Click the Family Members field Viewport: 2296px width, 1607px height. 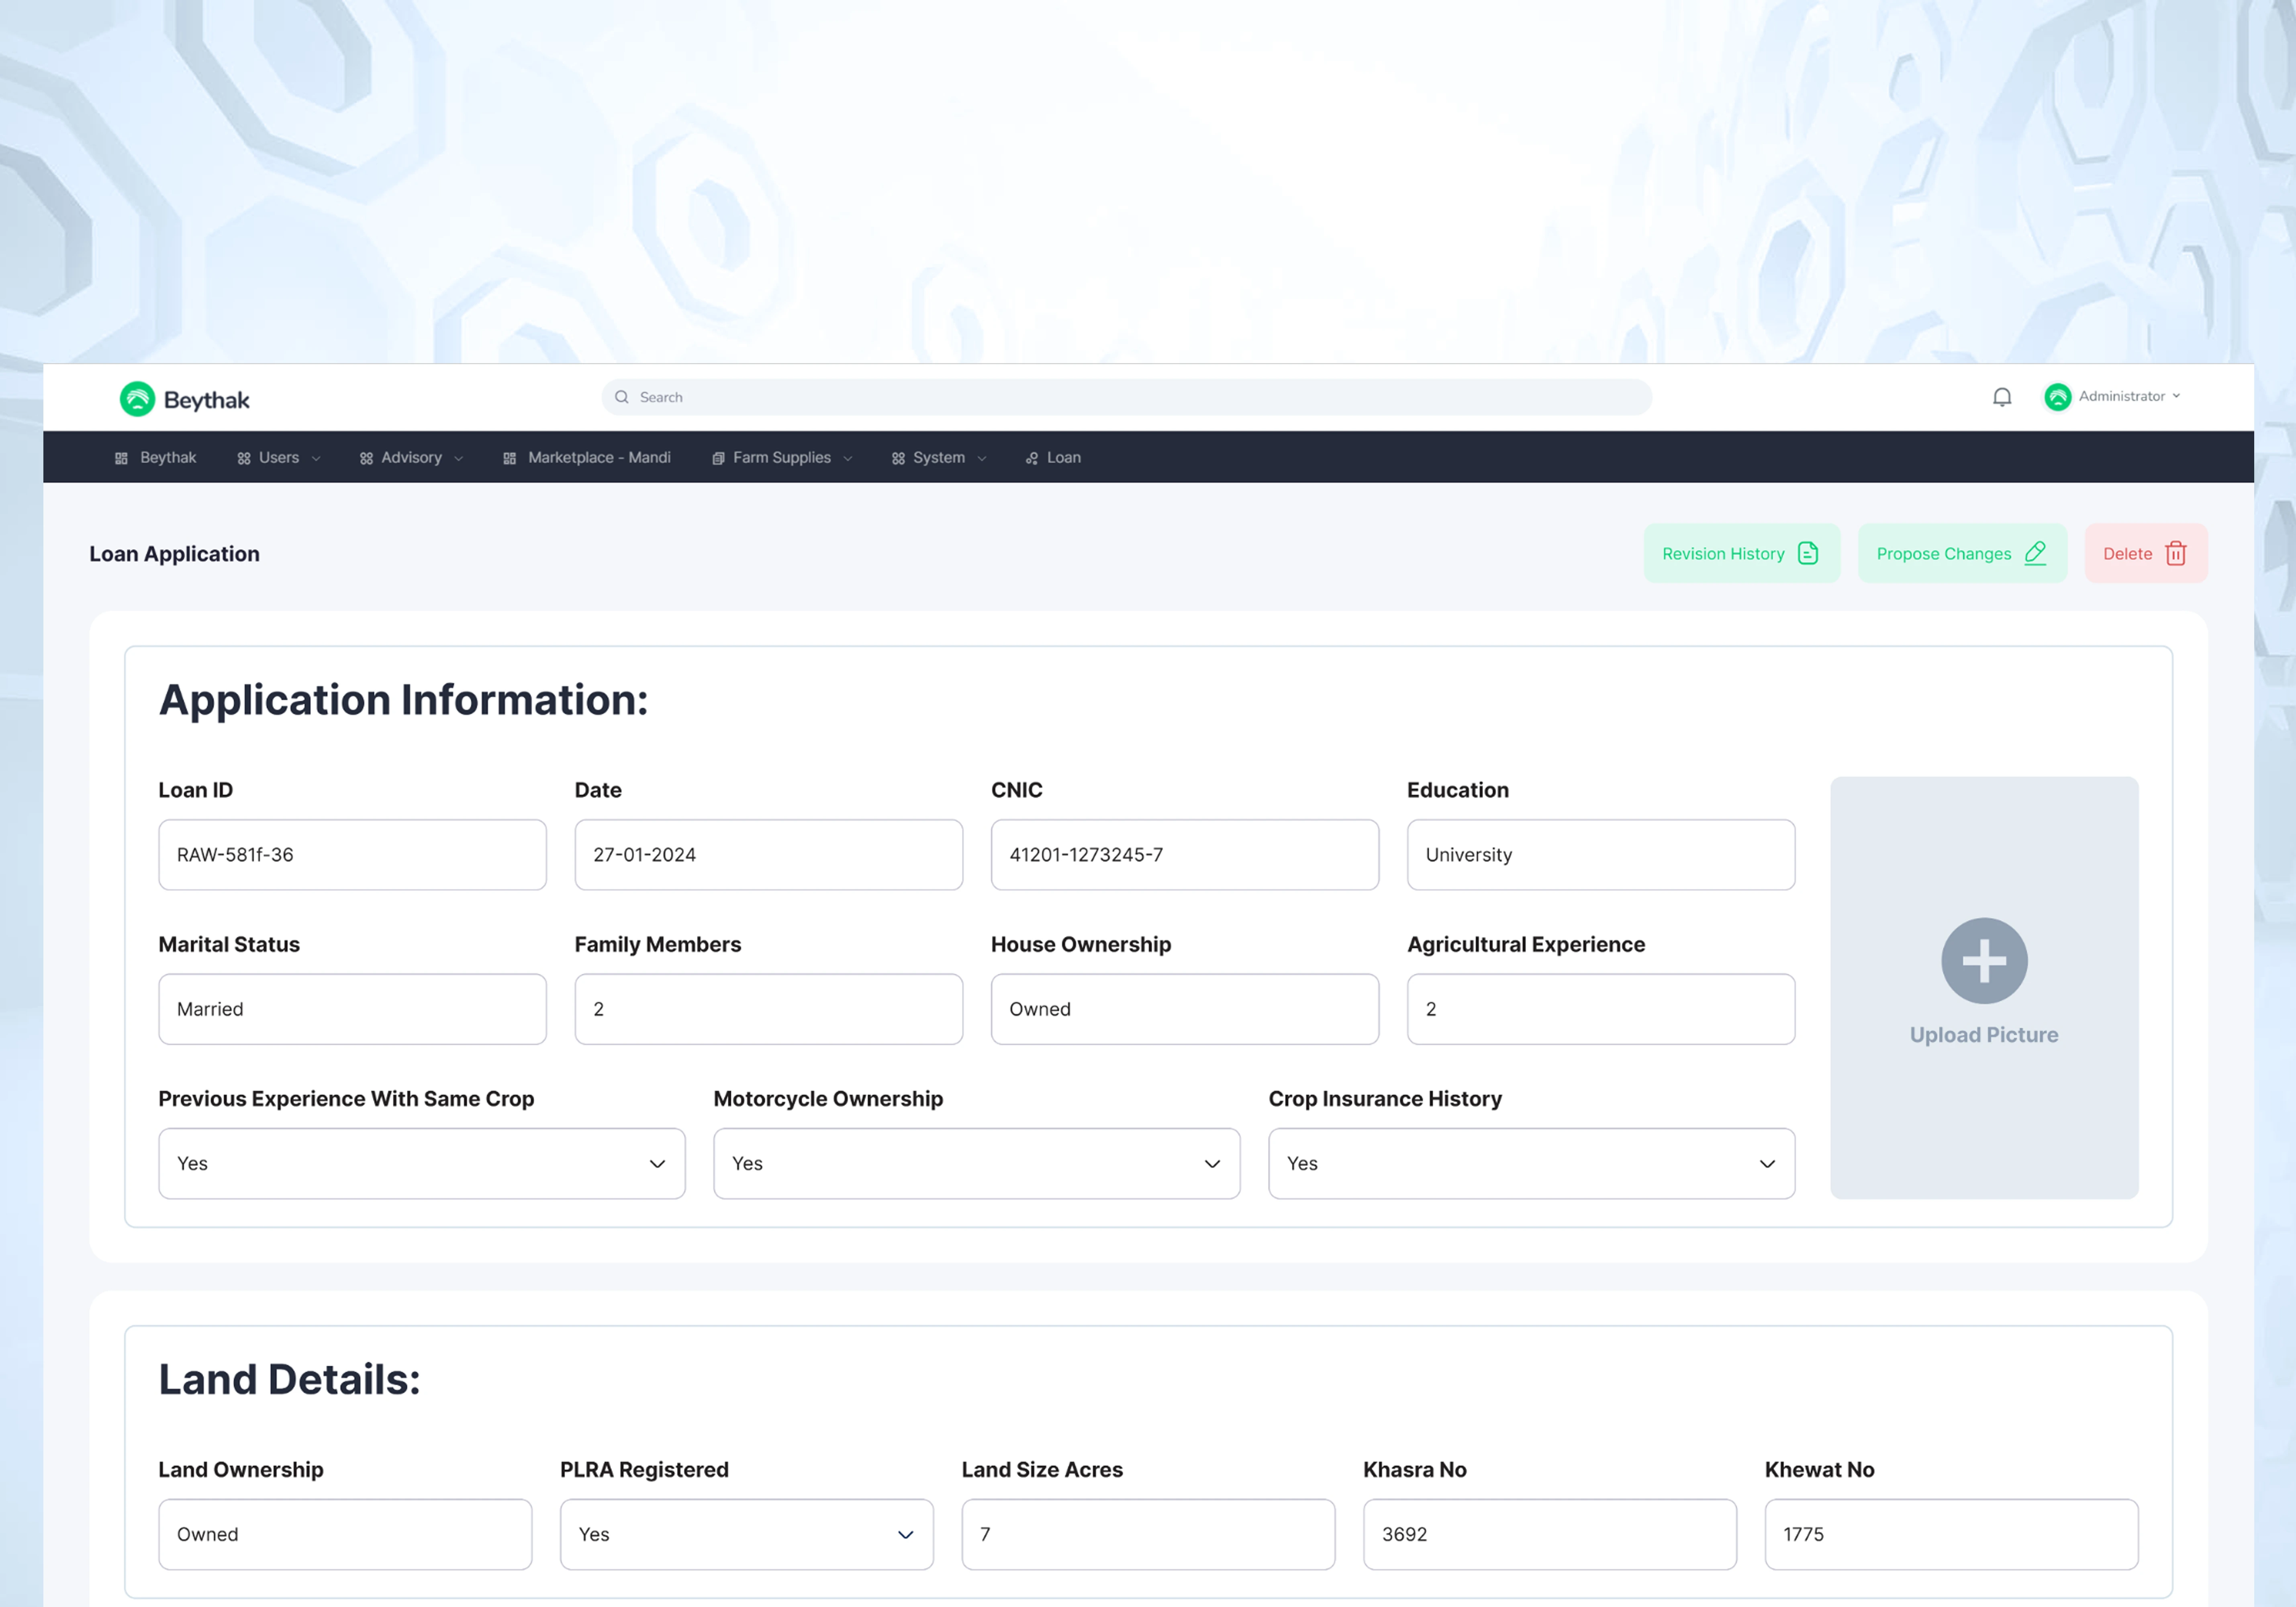(768, 1009)
